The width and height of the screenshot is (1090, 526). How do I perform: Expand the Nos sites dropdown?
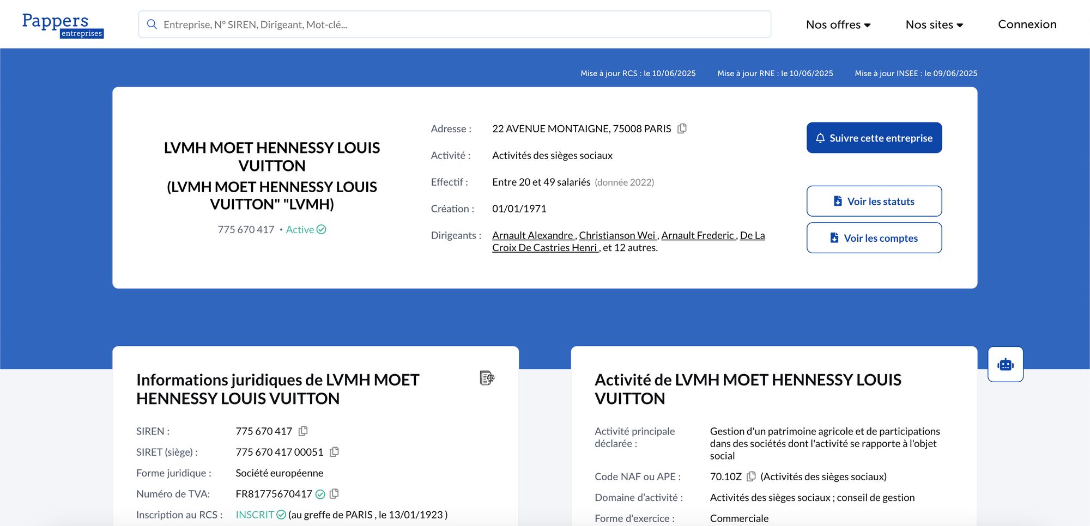click(x=934, y=25)
